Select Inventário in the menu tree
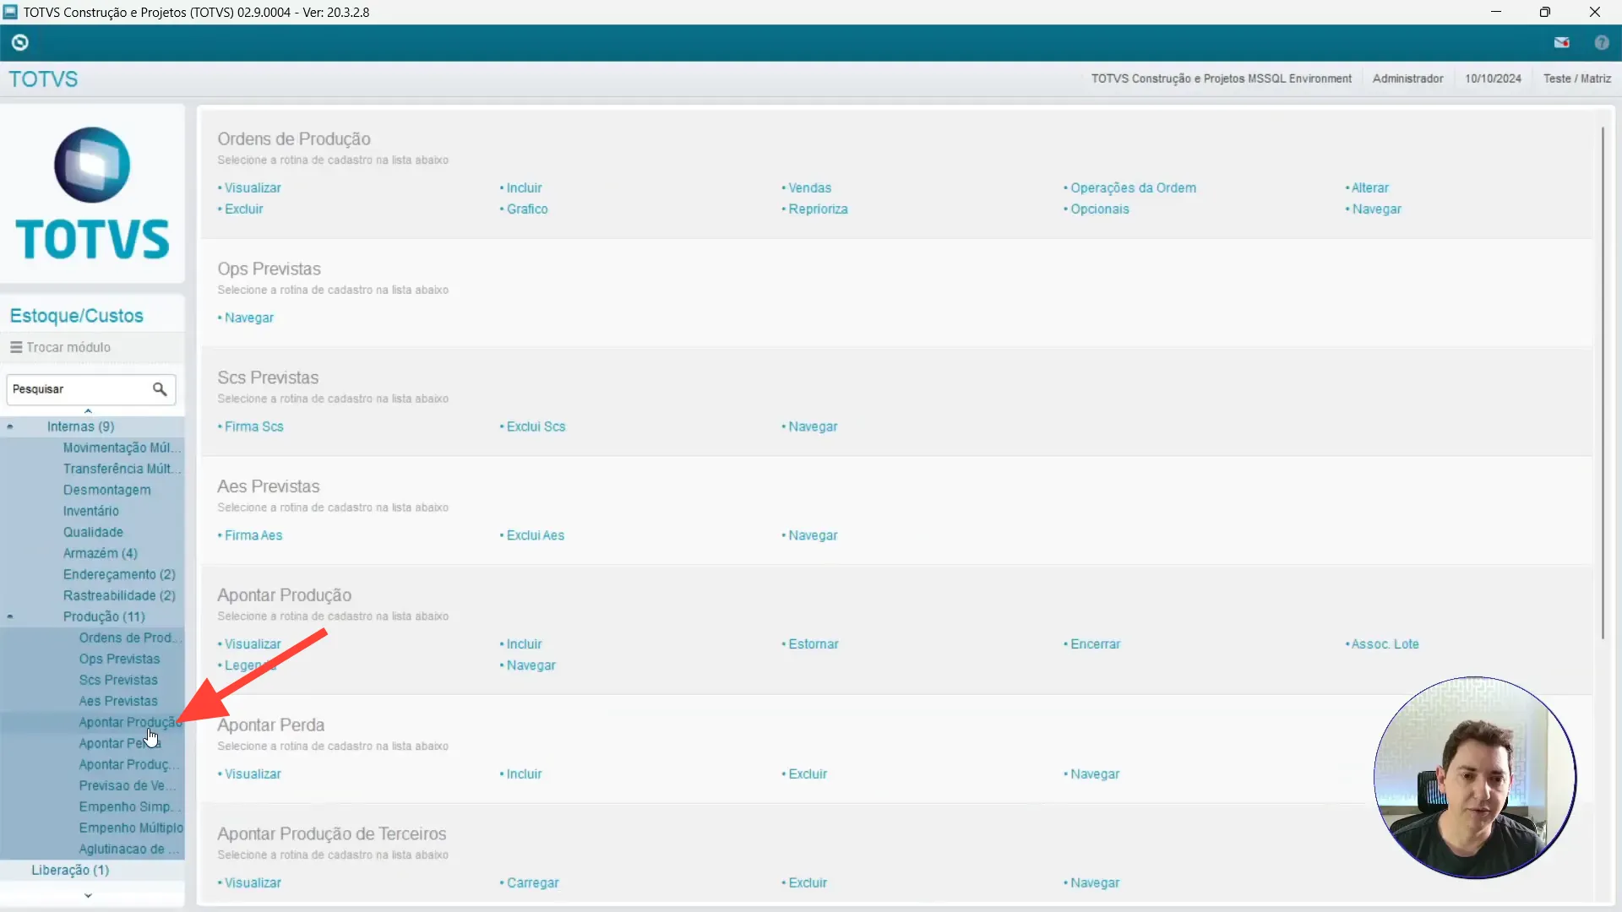 [x=91, y=511]
